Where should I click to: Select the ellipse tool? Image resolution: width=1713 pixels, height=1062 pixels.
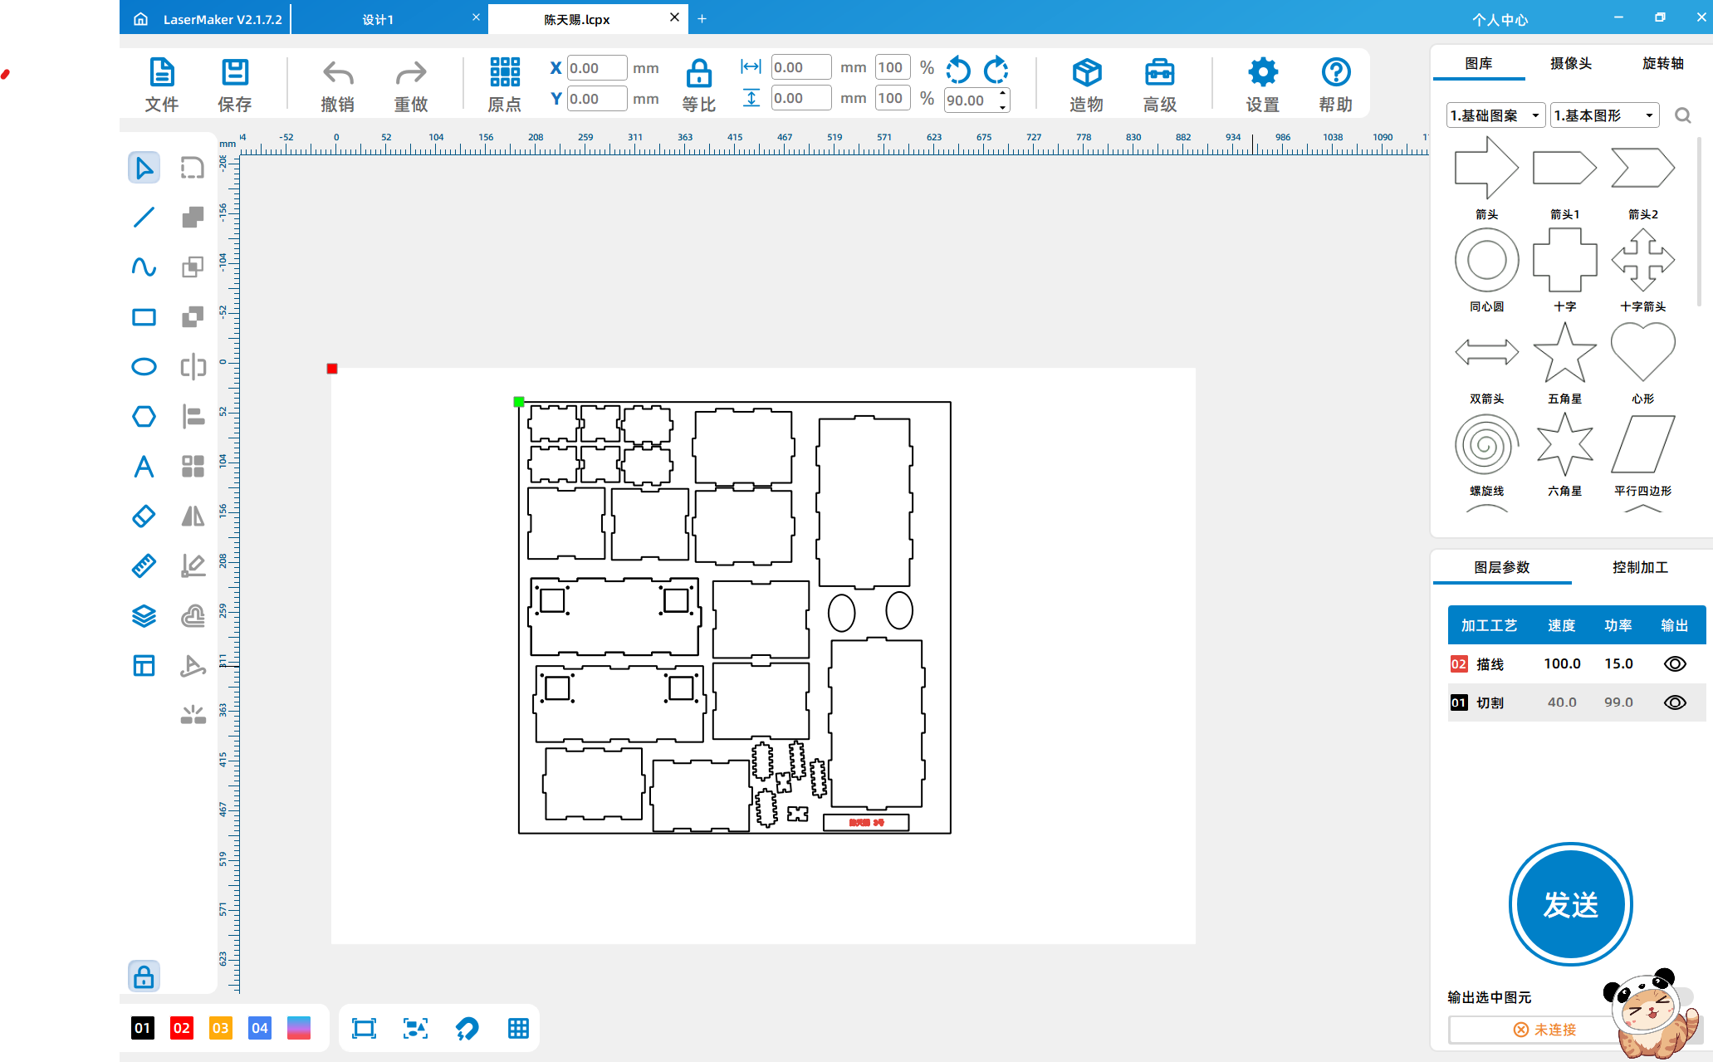(x=144, y=366)
